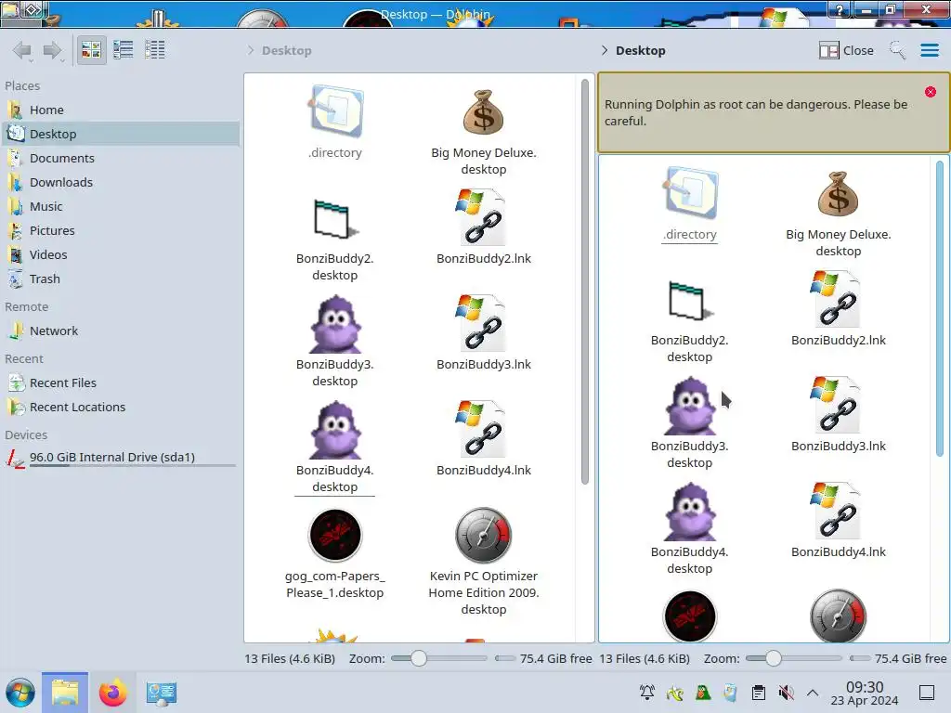
Task: Switch to Compact view mode
Action: click(x=124, y=50)
